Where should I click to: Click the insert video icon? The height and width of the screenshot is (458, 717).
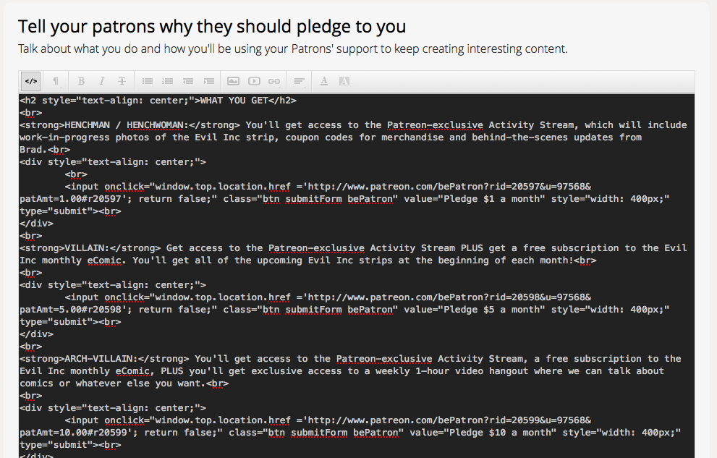point(254,81)
